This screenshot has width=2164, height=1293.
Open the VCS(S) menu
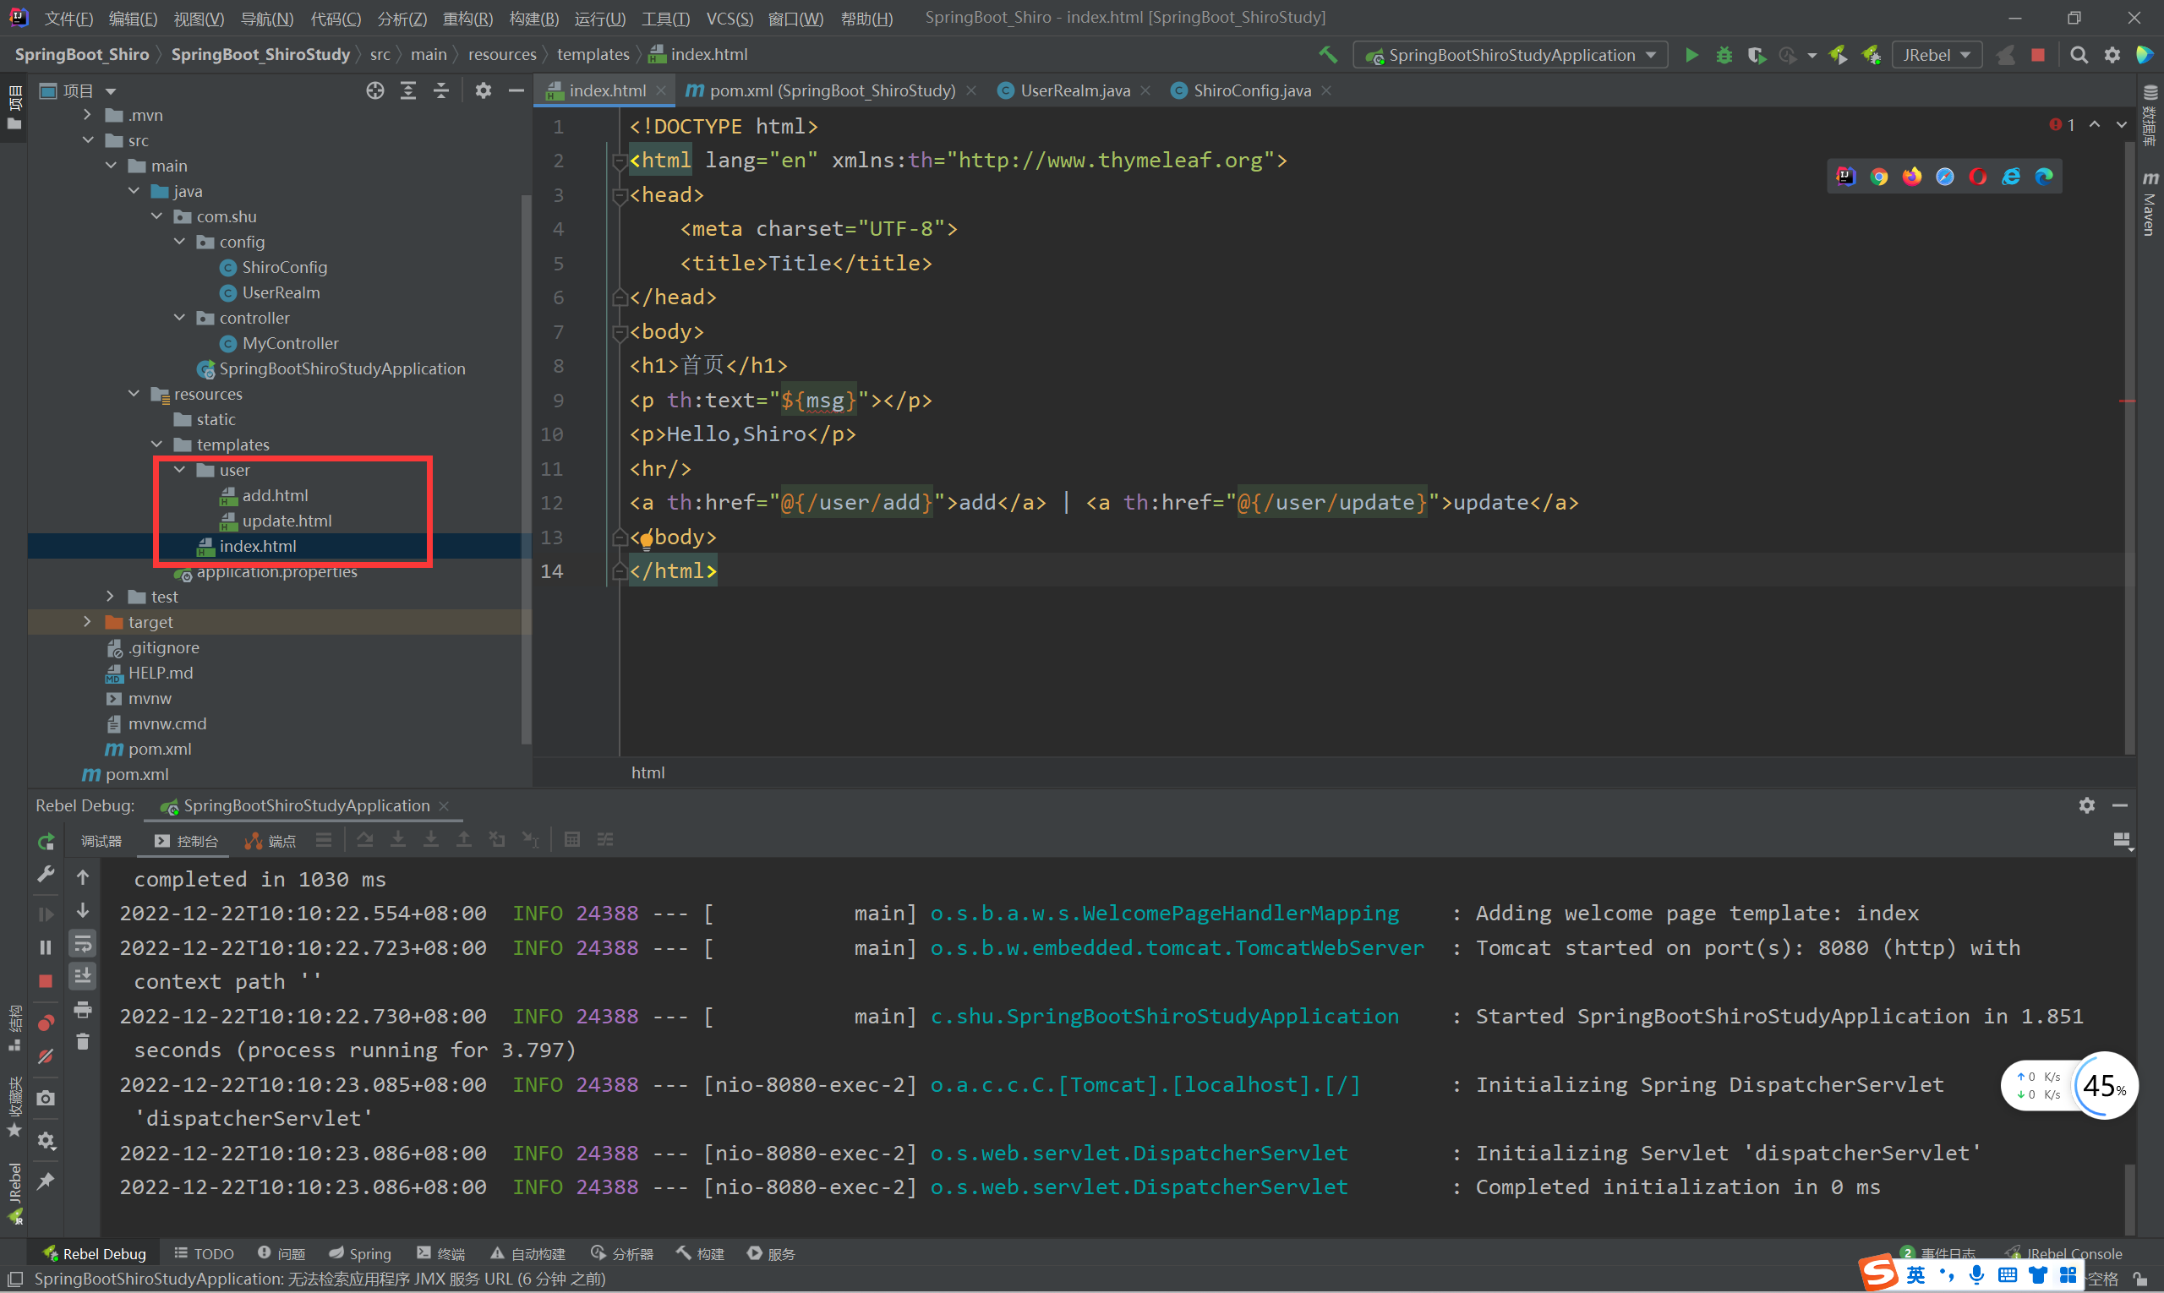pyautogui.click(x=729, y=19)
